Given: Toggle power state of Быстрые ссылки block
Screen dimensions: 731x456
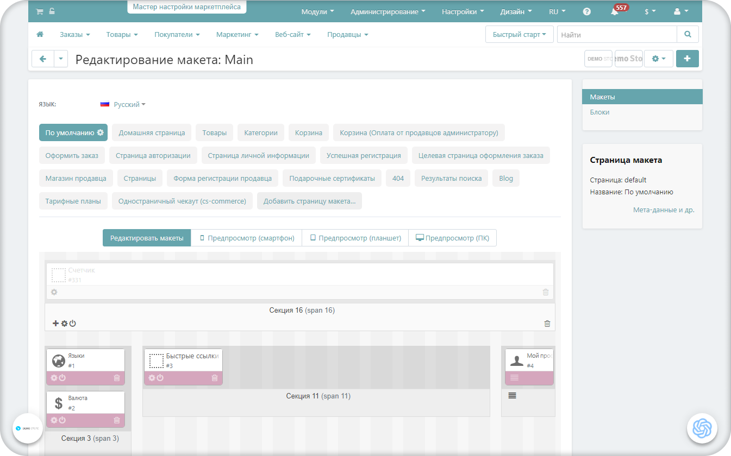Looking at the screenshot, I should coord(160,378).
